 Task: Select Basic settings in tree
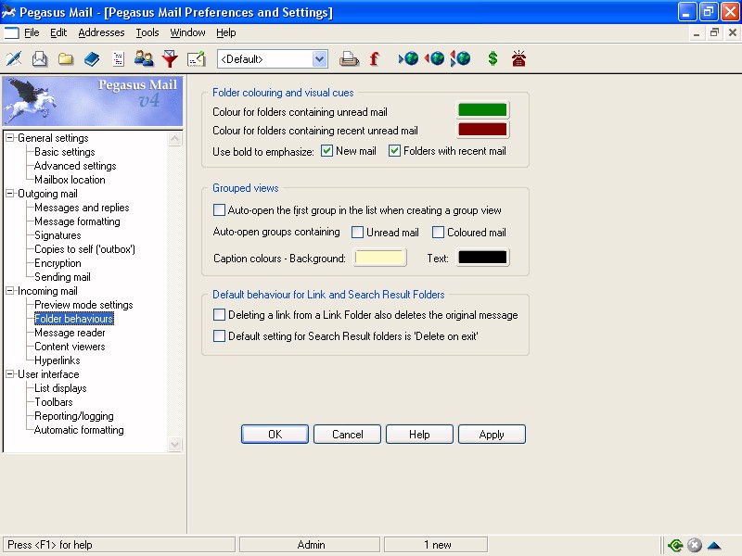[64, 152]
